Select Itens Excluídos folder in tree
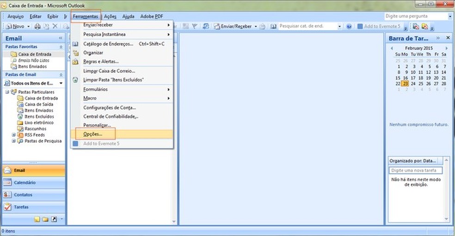 click(36, 116)
